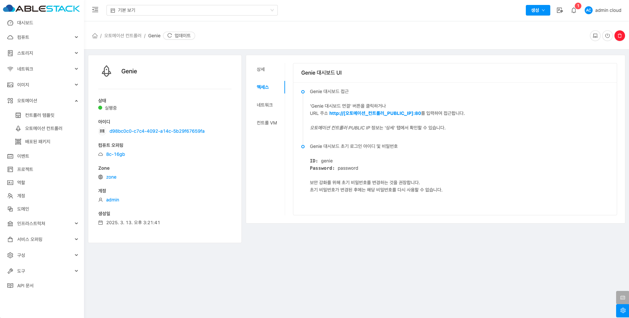Expand the 도구 sidebar menu
Image resolution: width=629 pixels, height=318 pixels.
point(42,271)
